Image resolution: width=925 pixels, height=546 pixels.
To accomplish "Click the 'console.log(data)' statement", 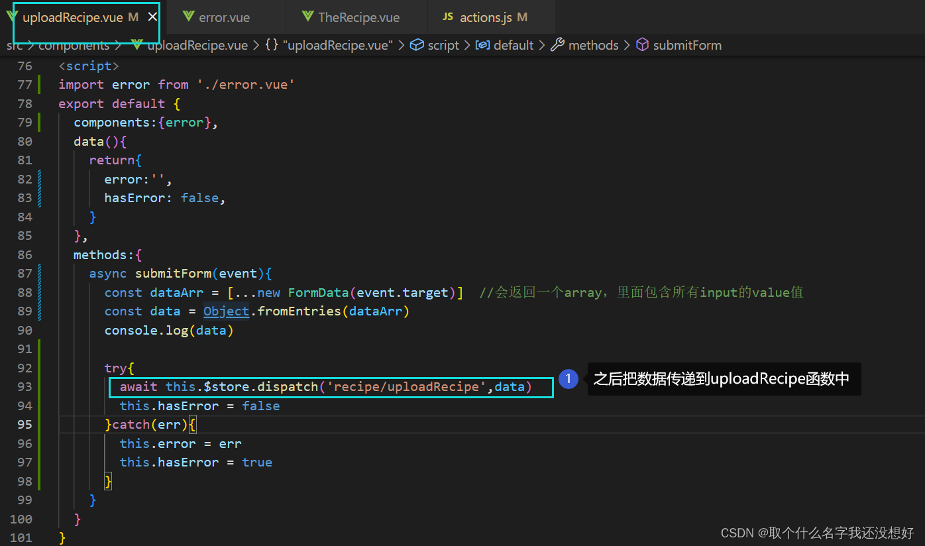I will click(x=169, y=330).
